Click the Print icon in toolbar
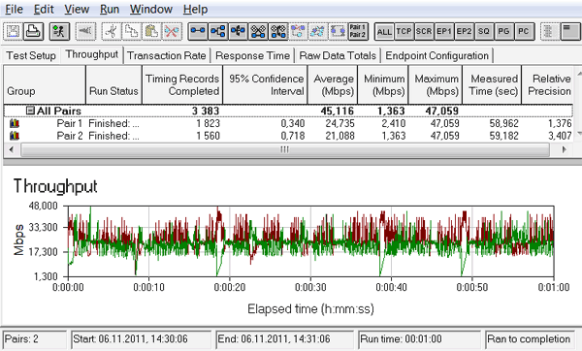The height and width of the screenshot is (351, 582). point(34,32)
